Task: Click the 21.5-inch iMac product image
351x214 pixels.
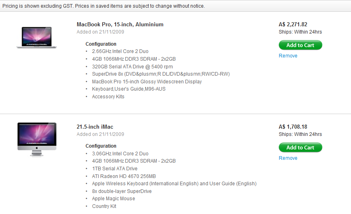Action: [37, 139]
